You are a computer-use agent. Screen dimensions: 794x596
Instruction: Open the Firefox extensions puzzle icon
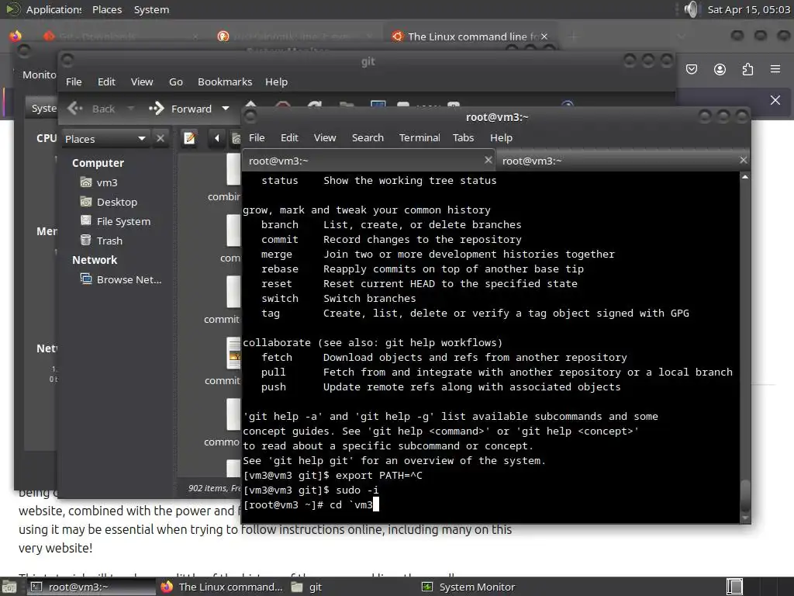pos(747,69)
